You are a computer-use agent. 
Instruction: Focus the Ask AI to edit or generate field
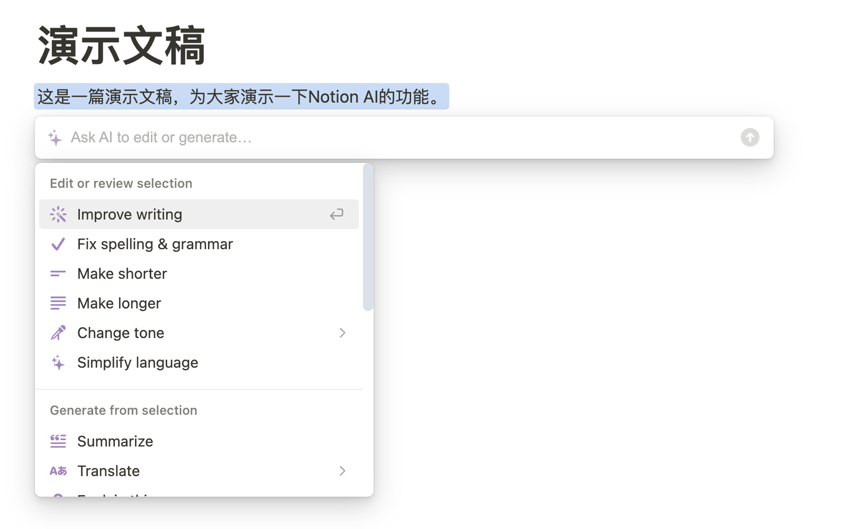pos(403,137)
